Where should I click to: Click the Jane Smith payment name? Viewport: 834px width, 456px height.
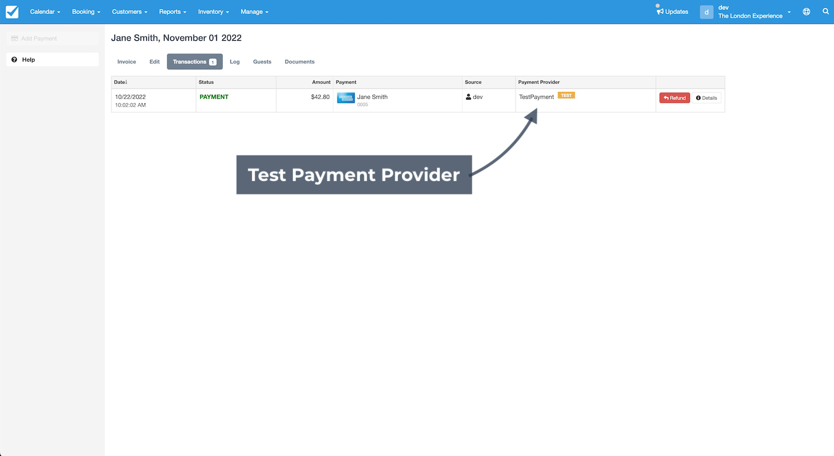pyautogui.click(x=372, y=97)
